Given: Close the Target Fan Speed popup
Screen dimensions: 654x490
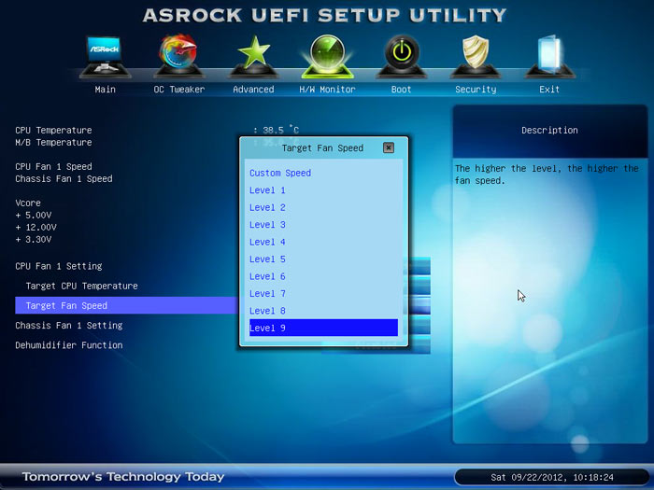Looking at the screenshot, I should (389, 147).
